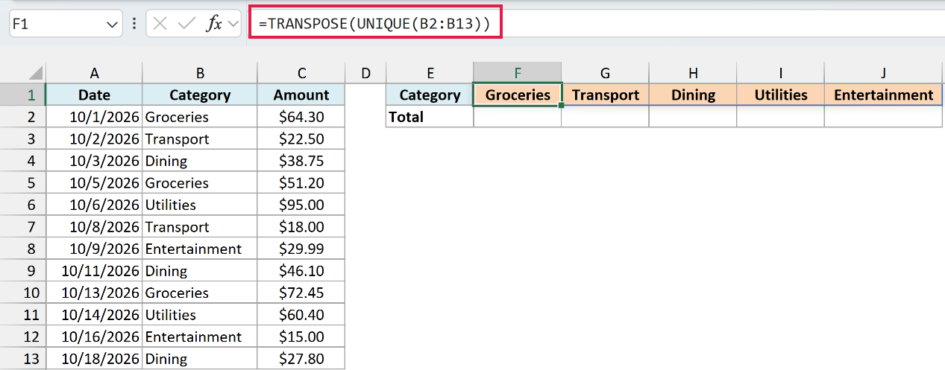Image resolution: width=945 pixels, height=370 pixels.
Task: Click the Category header cell in column B
Action: point(200,95)
